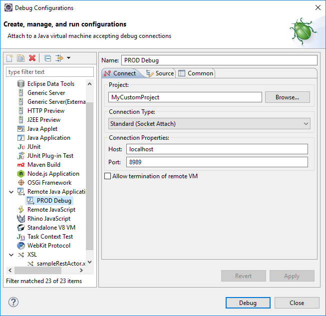Click horizontal scroll right arrow
This screenshot has width=326, height=316.
[81, 270]
